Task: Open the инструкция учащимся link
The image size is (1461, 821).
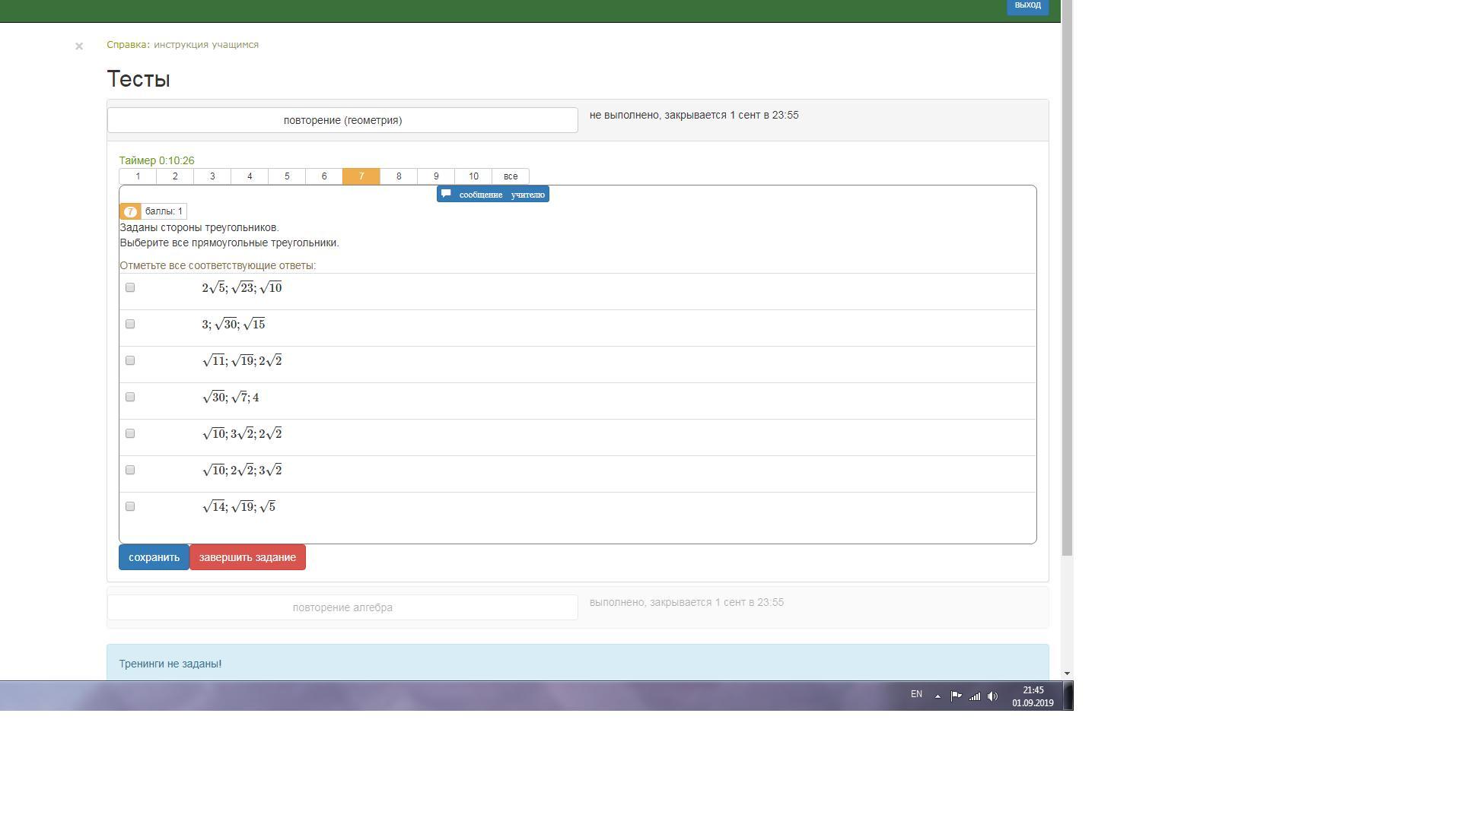Action: tap(206, 45)
